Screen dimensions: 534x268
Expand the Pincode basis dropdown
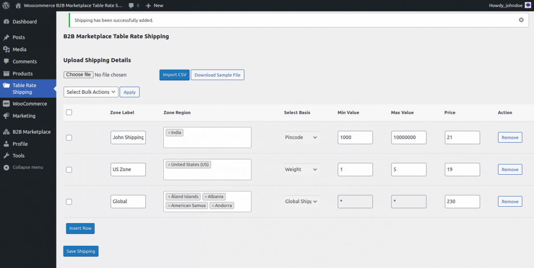point(301,138)
